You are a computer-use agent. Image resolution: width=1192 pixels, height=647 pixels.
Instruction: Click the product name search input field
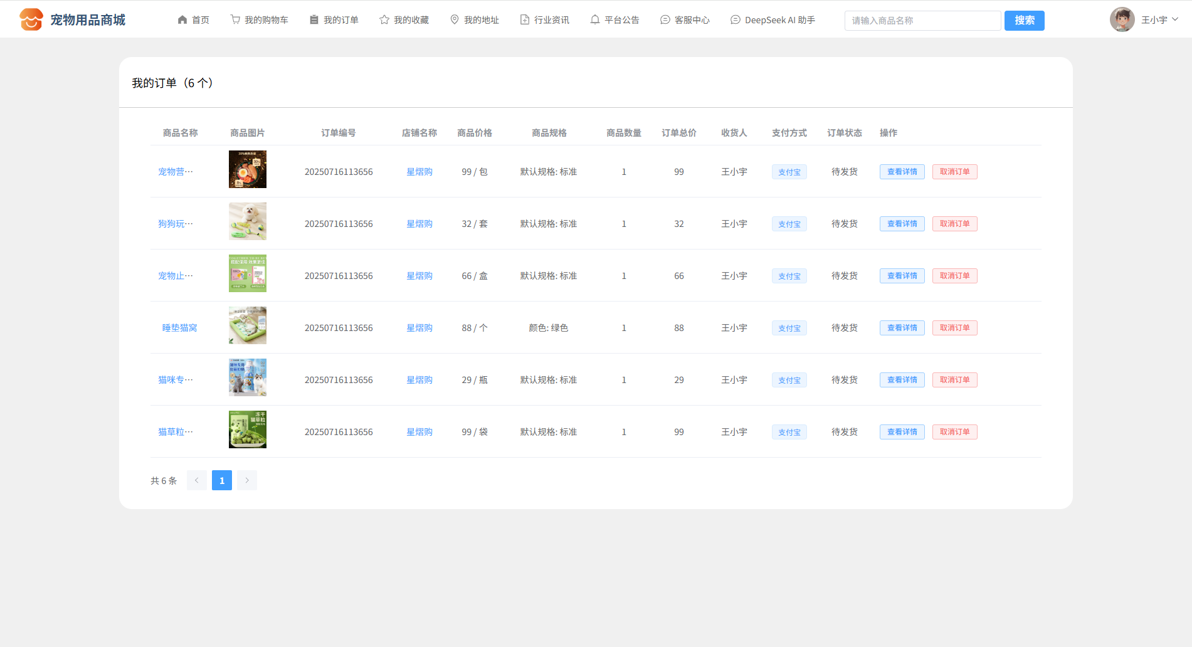coord(922,21)
